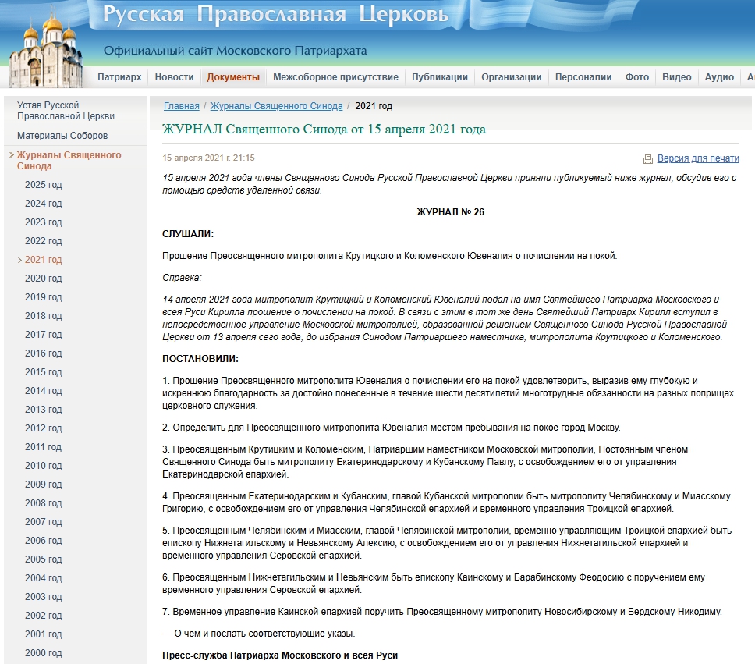
Task: Select 2011 год in the sidebar
Action: click(x=44, y=446)
